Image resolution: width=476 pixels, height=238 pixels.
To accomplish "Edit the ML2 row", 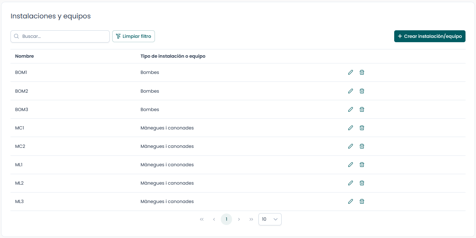I will pyautogui.click(x=350, y=183).
